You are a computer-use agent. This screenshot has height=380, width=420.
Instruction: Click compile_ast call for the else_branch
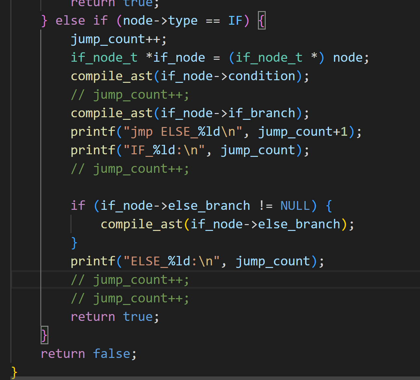pos(142,224)
